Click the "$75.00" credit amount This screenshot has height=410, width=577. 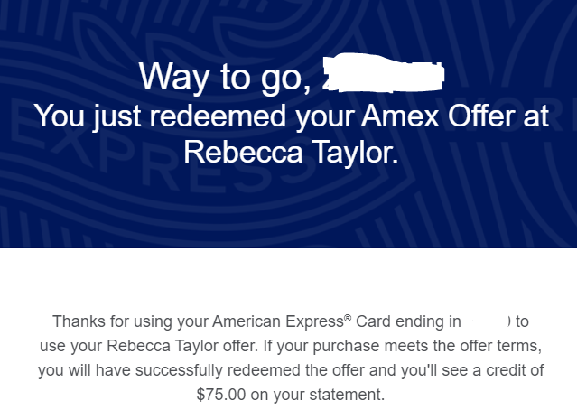coord(221,395)
